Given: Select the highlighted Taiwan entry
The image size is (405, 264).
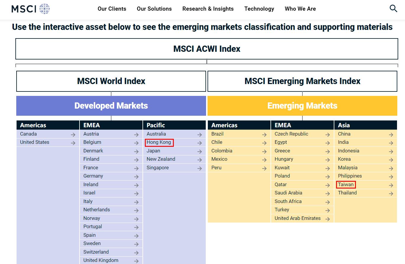Looking at the screenshot, I should point(346,185).
